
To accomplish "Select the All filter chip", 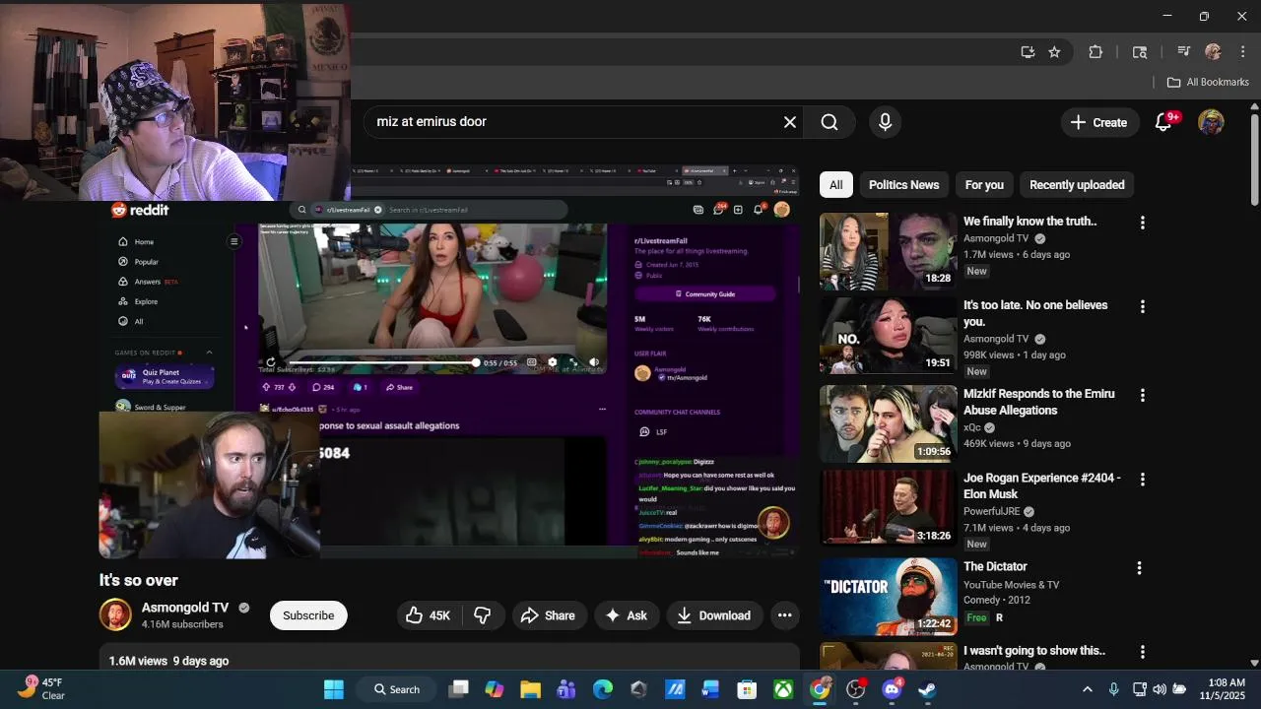I will pos(835,185).
